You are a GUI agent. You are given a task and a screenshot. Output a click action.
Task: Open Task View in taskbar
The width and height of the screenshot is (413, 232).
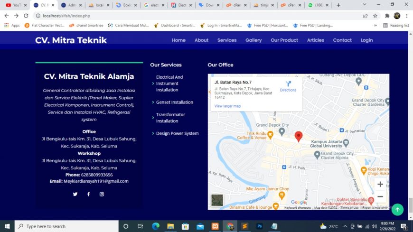click(140, 226)
